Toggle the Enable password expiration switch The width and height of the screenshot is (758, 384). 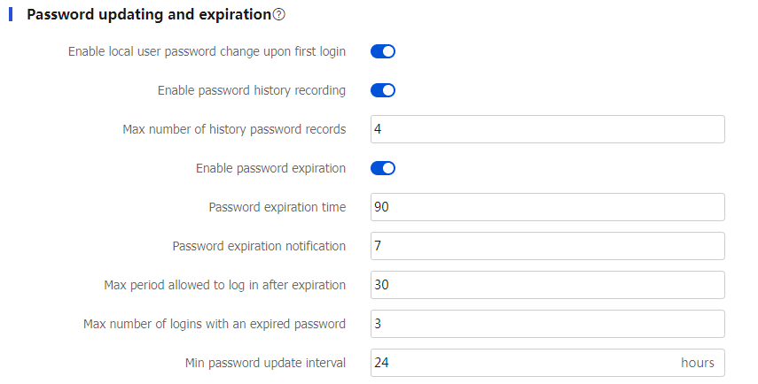tap(383, 168)
